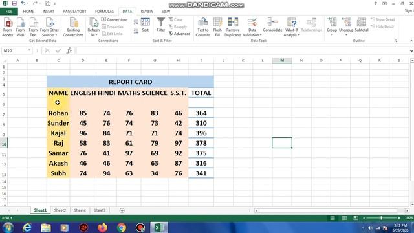Click the Subtotal icon
Viewport: 414px width, 233px height.
click(362, 25)
